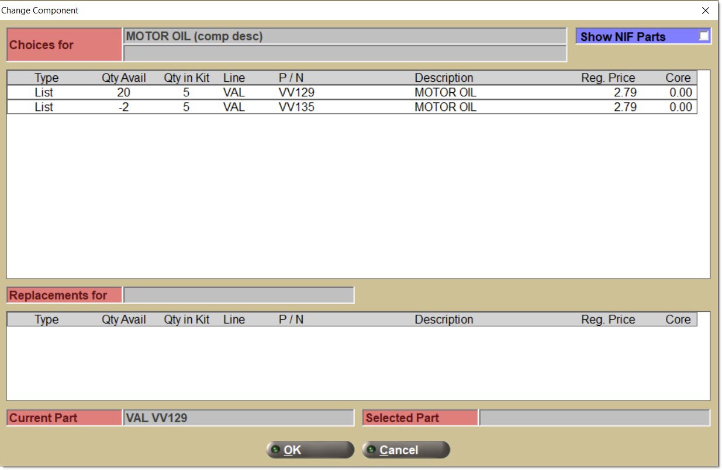This screenshot has width=722, height=470.
Task: Click the empty second line under Choices for
Action: pyautogui.click(x=344, y=54)
